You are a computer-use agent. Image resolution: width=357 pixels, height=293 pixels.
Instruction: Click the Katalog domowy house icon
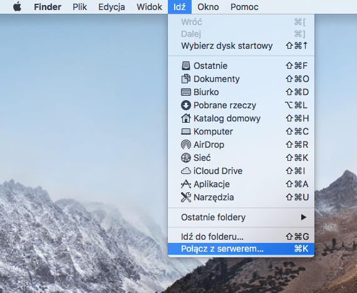click(186, 118)
